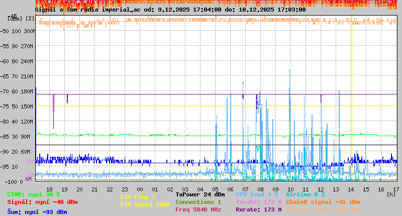Click the CPU load legend entry

coord(257,194)
